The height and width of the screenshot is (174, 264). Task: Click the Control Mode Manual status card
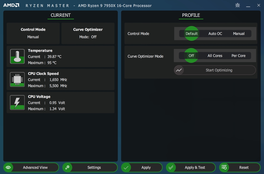click(33, 33)
